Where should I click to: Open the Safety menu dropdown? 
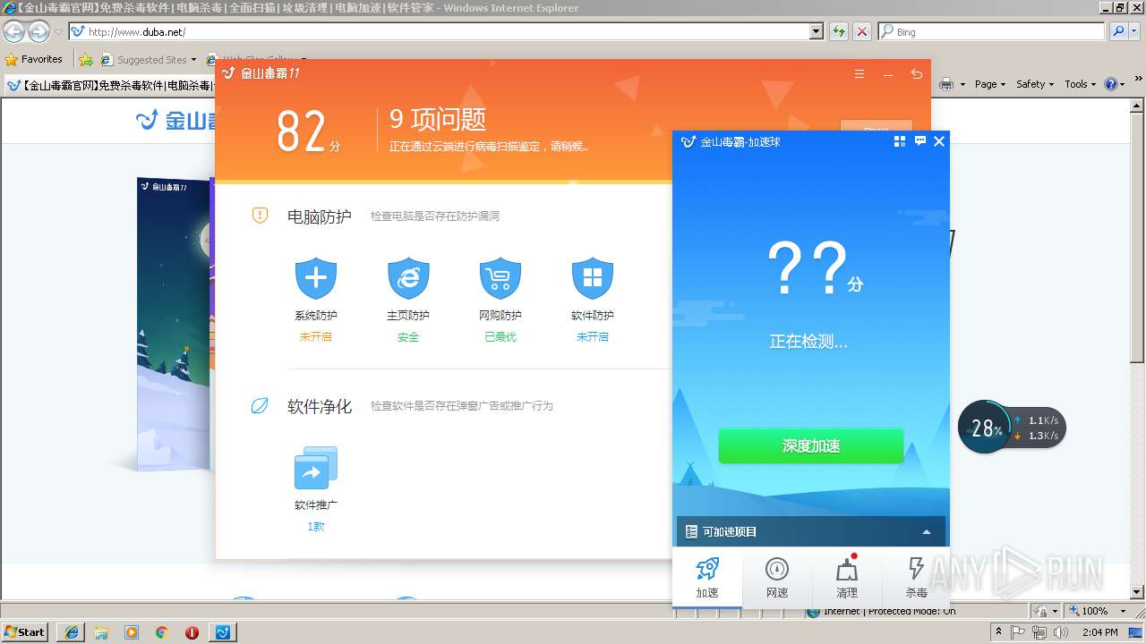[x=1035, y=84]
